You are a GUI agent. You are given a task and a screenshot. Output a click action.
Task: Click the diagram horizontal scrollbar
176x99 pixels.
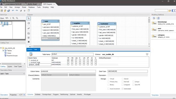pyautogui.click(x=59, y=46)
